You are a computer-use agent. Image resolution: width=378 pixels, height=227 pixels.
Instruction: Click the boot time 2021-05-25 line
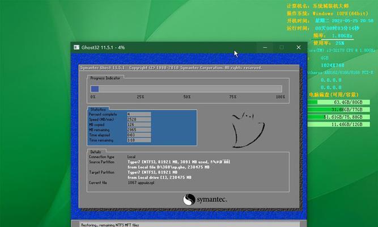[330, 21]
